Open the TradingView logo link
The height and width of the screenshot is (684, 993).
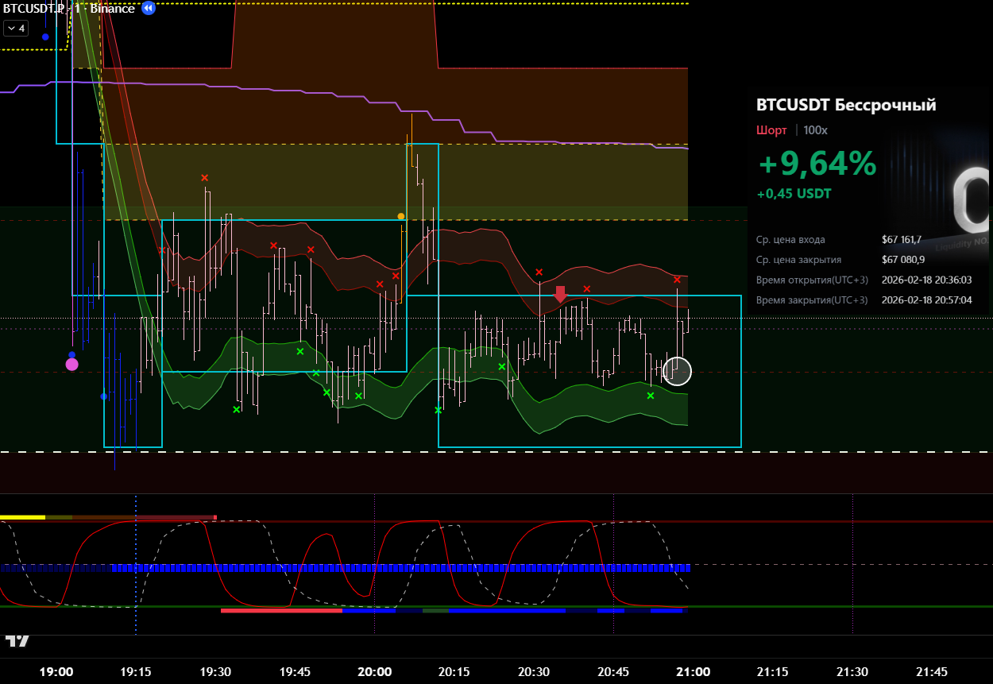coord(17,640)
